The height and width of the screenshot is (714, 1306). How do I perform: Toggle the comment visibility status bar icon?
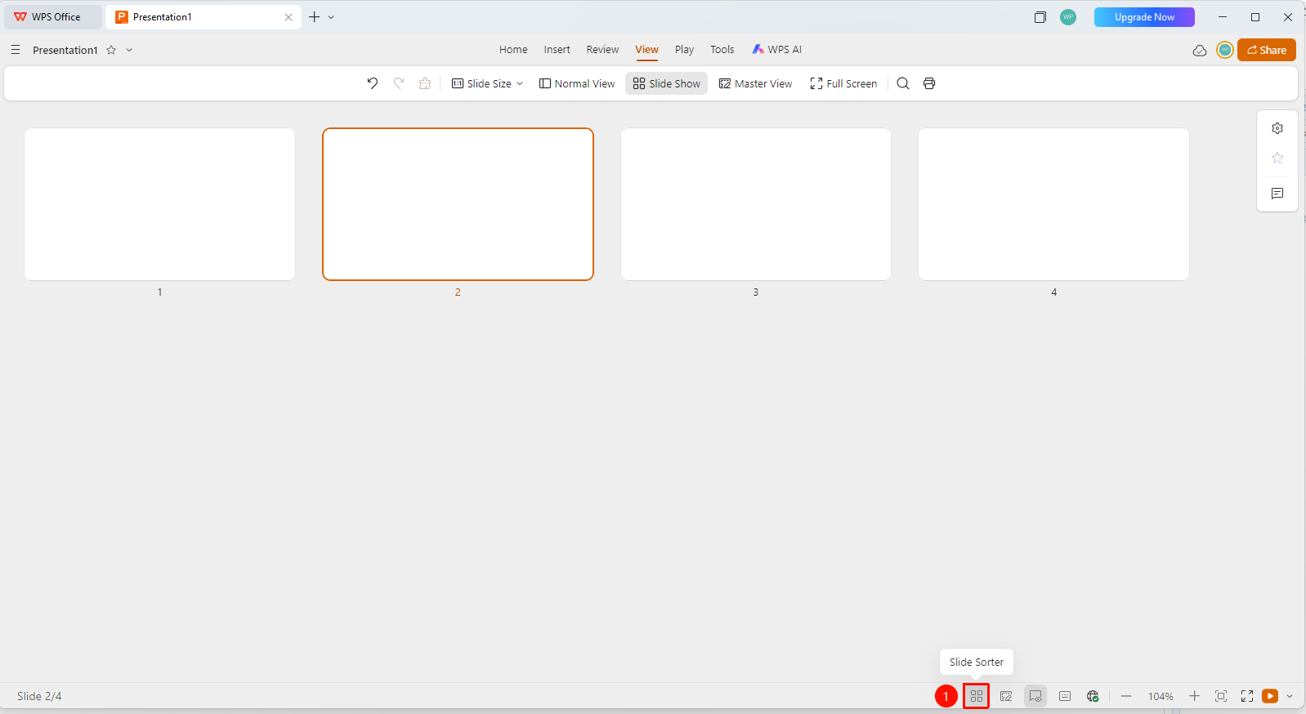pyautogui.click(x=1035, y=696)
